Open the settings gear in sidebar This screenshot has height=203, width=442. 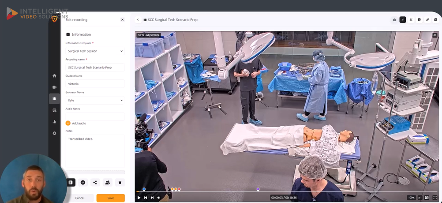tap(54, 133)
